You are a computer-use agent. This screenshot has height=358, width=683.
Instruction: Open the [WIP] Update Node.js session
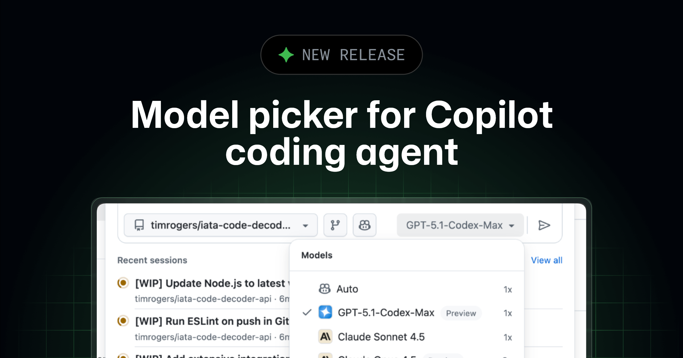(x=211, y=283)
